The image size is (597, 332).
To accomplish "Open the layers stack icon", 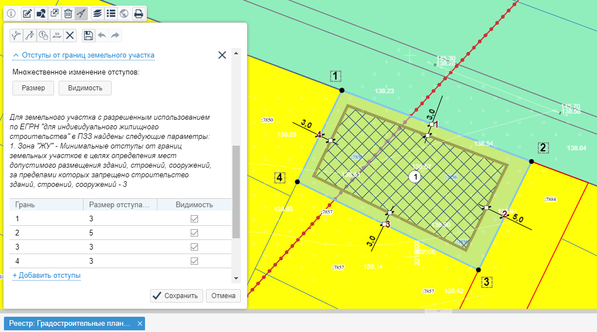I will click(x=97, y=13).
